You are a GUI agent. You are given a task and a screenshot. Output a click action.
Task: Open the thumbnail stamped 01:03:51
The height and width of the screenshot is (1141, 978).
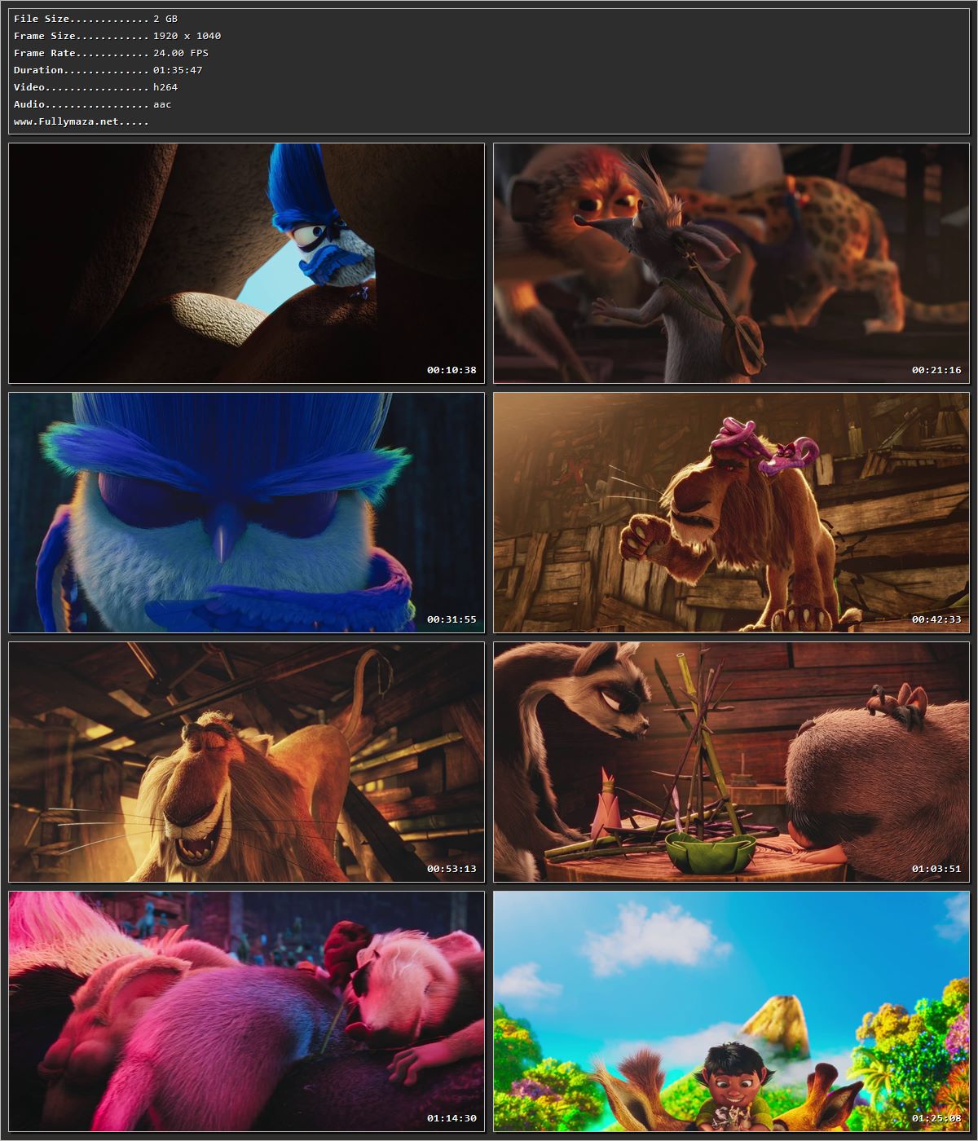pyautogui.click(x=731, y=762)
